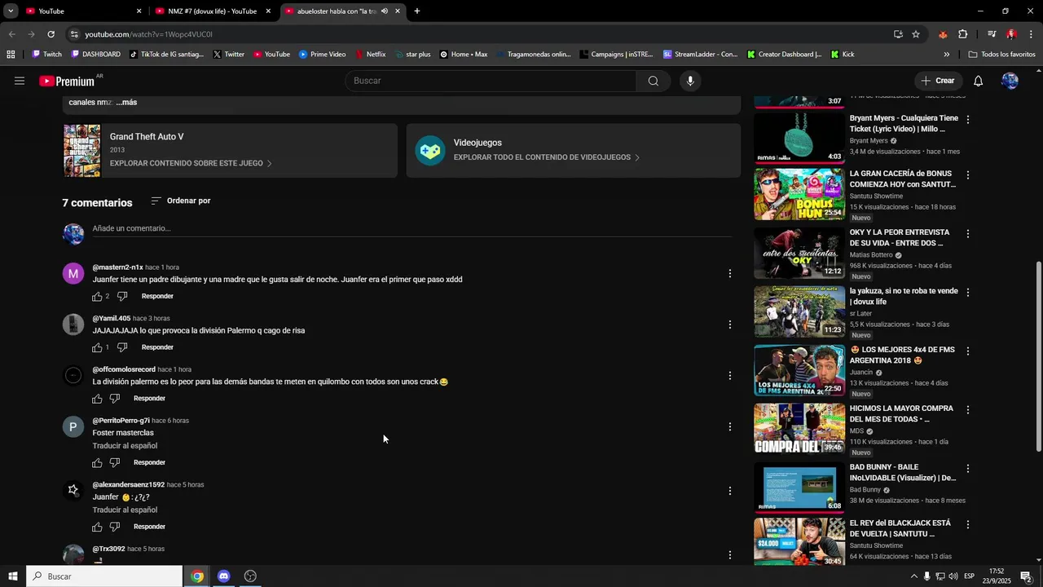
Task: Reply to @mastern2-n1x with Responder
Action: coord(157,296)
